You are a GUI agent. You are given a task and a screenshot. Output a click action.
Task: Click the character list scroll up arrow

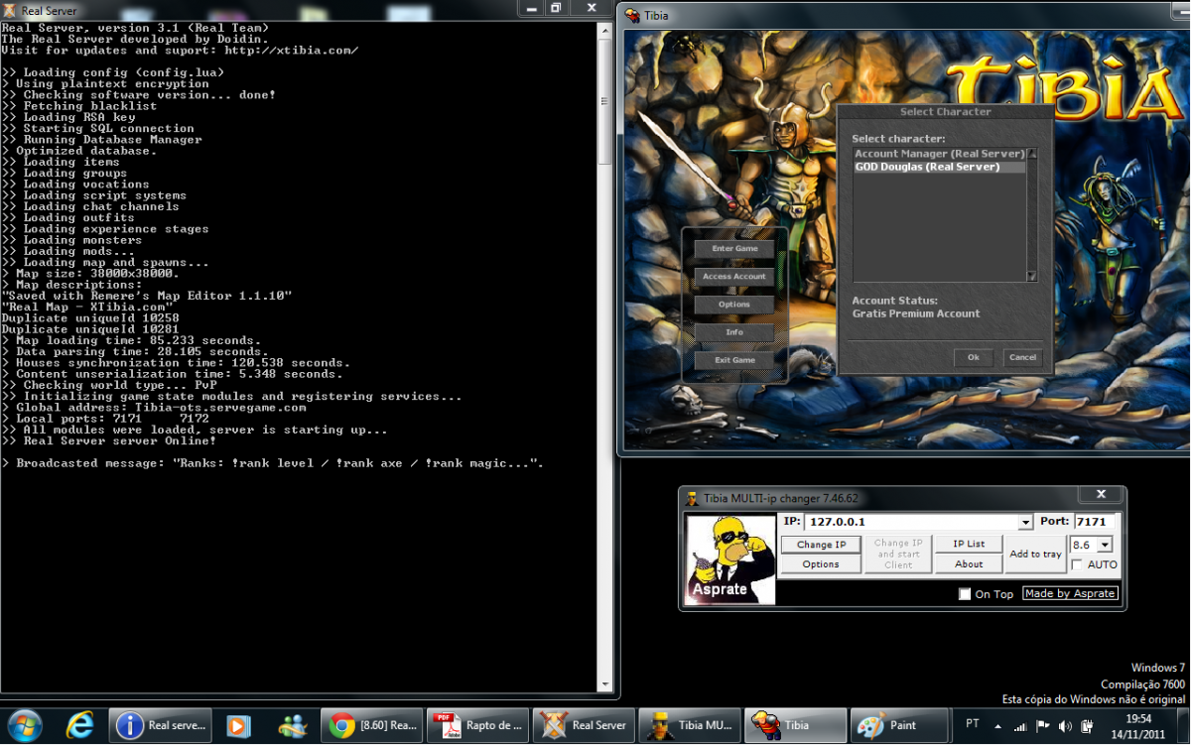coord(1032,154)
